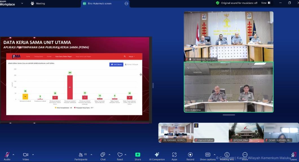Expand audio options arrow next to Audio
Screen dimensions: 299x162
coord(13,155)
